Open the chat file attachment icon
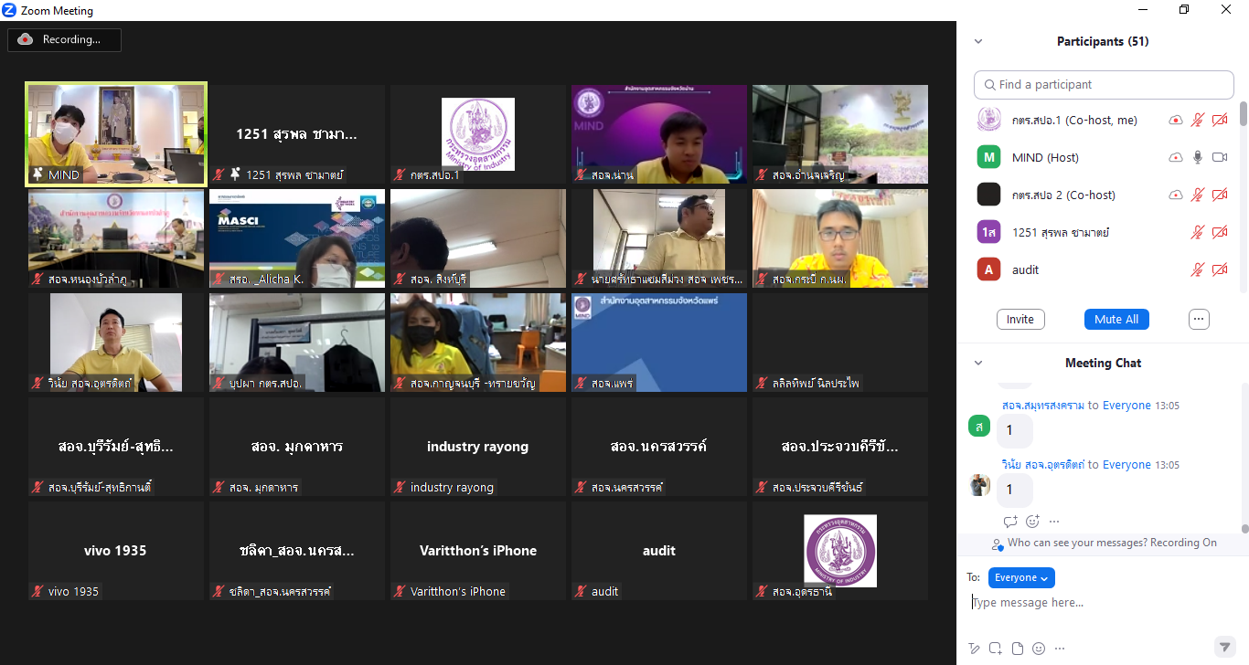The height and width of the screenshot is (665, 1249). (1017, 649)
